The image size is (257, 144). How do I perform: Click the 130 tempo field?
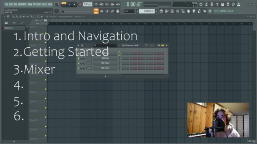point(88,4)
